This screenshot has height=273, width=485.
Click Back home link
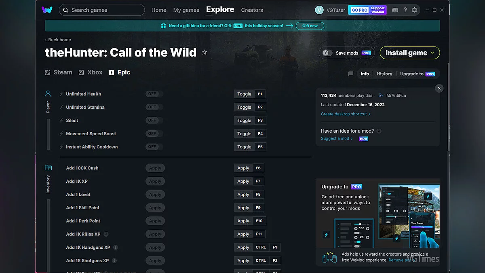pyautogui.click(x=58, y=40)
